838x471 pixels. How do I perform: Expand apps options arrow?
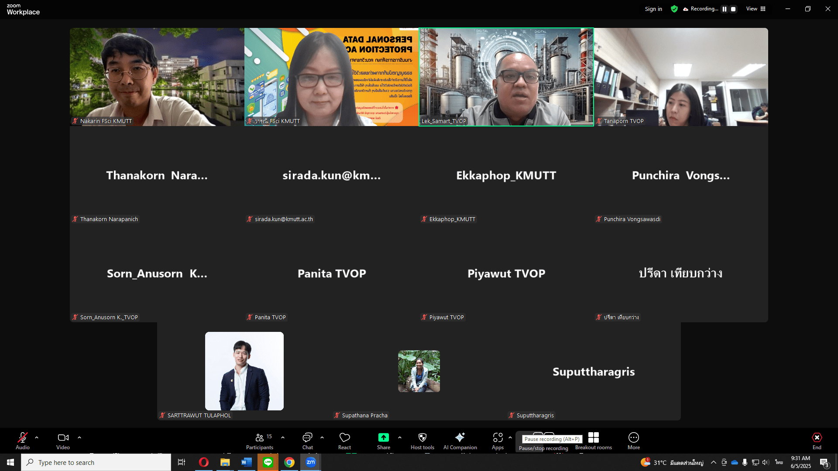point(510,437)
